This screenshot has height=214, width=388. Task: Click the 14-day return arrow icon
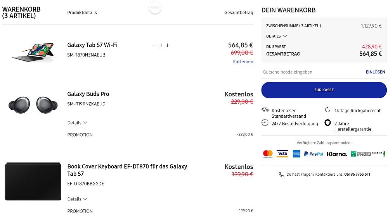click(327, 110)
